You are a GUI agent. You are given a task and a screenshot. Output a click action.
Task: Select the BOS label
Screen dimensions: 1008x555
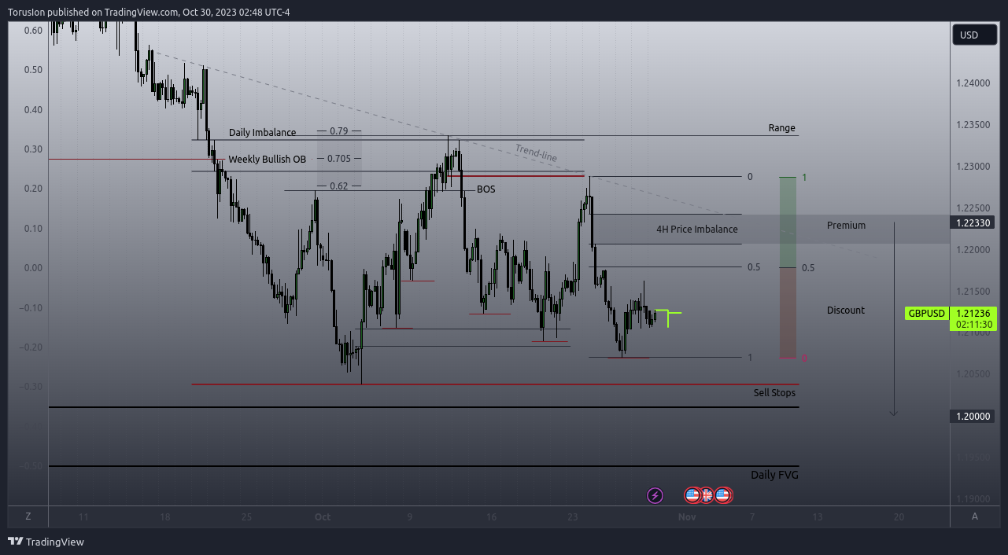(486, 189)
